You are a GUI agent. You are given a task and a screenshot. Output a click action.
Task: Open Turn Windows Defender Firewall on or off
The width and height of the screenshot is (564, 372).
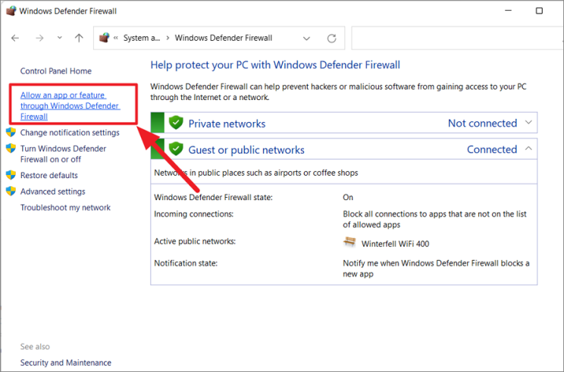[x=64, y=154]
